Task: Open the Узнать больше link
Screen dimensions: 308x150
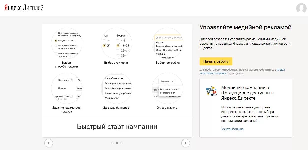Action: pyautogui.click(x=233, y=129)
